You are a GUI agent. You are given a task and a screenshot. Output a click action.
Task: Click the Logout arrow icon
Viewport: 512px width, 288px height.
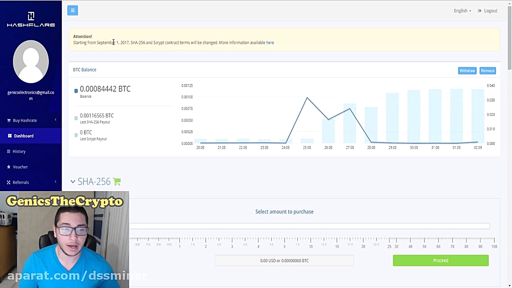(480, 11)
